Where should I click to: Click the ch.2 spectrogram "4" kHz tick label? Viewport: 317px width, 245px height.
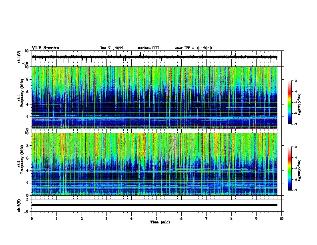point(28,171)
